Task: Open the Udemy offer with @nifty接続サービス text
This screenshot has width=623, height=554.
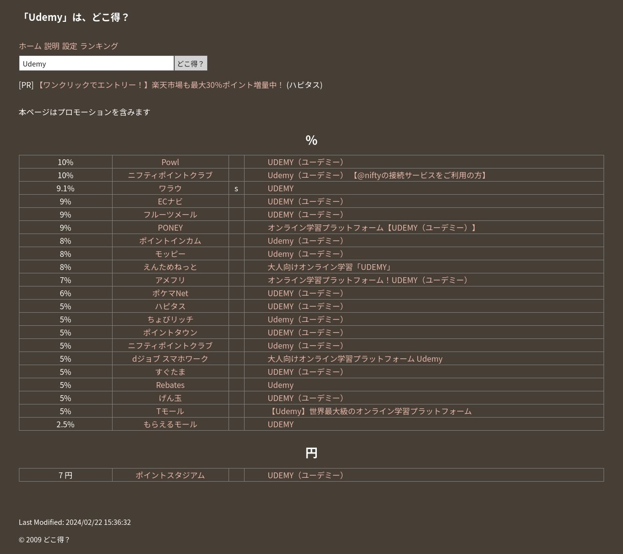Action: tap(378, 175)
